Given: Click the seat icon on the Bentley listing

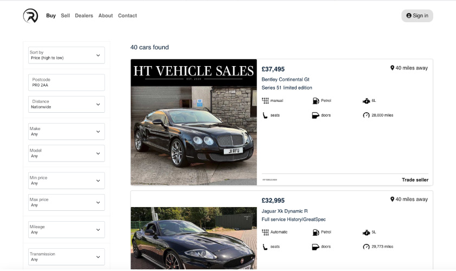Looking at the screenshot, I should click(265, 115).
